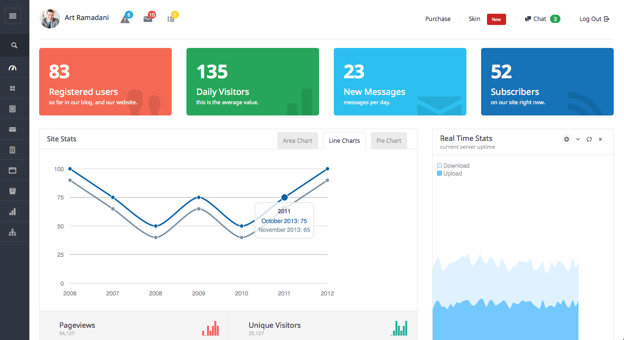Open the sidebar bar-chart icon
624x340 pixels.
pos(13,212)
